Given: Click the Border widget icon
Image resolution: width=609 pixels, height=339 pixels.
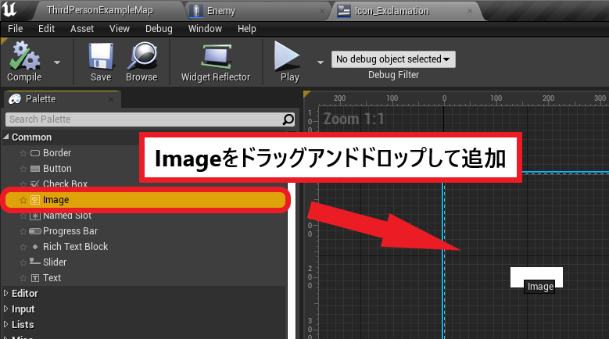Looking at the screenshot, I should pos(35,153).
